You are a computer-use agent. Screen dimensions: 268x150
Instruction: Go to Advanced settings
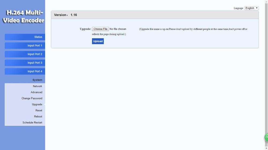36,92
